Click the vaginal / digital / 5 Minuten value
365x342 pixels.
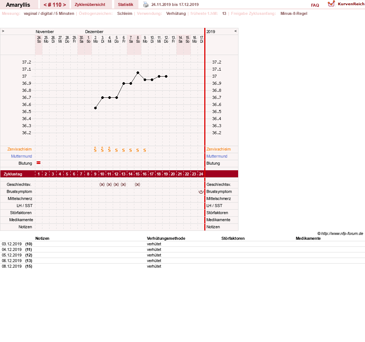click(49, 13)
